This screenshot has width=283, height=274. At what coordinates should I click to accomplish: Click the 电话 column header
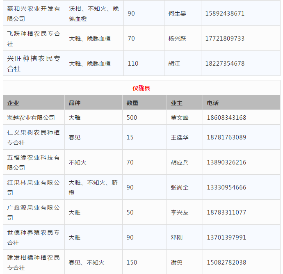pyautogui.click(x=213, y=103)
